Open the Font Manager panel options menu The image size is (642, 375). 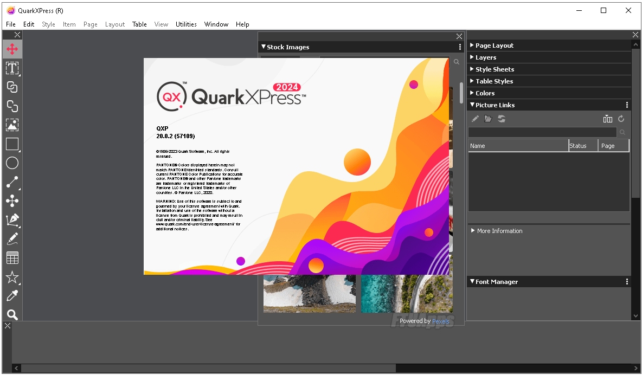point(627,282)
